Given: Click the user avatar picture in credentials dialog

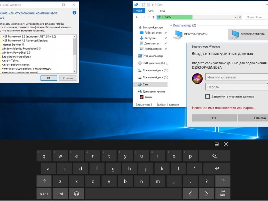Looking at the screenshot, I should 197,79.
